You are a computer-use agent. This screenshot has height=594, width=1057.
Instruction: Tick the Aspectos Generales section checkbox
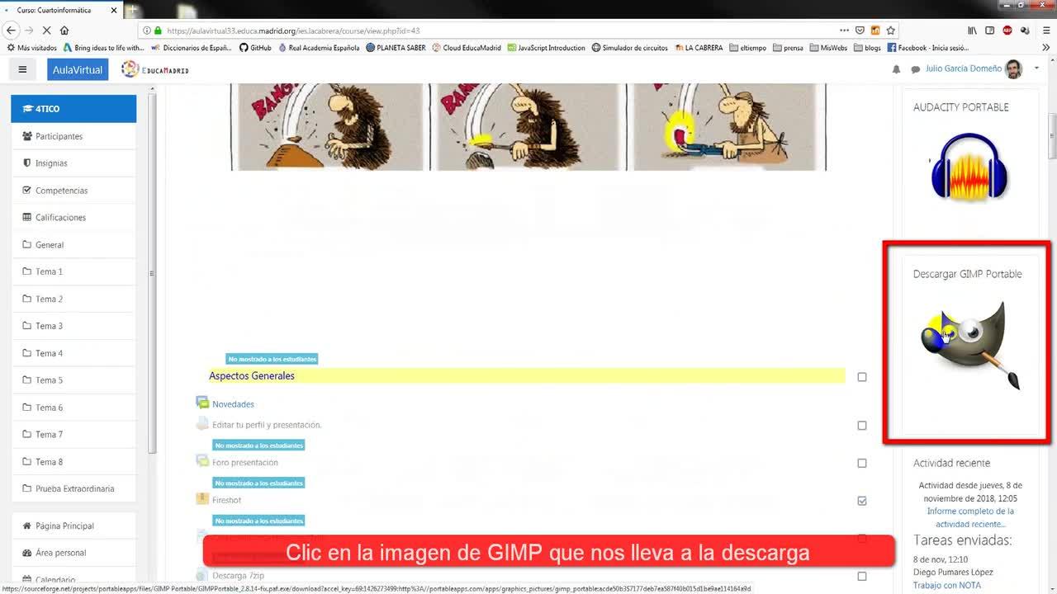pyautogui.click(x=862, y=377)
